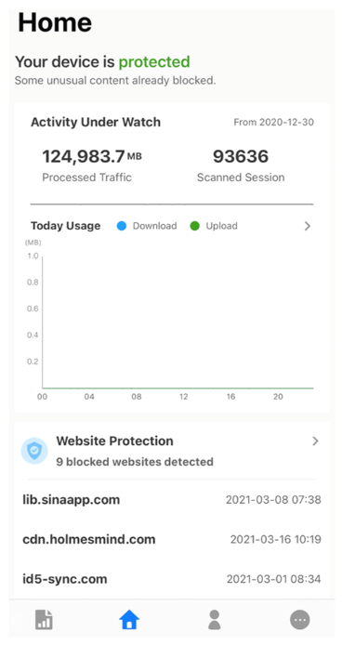Tap the 93636 Scanned Session value

tap(241, 157)
